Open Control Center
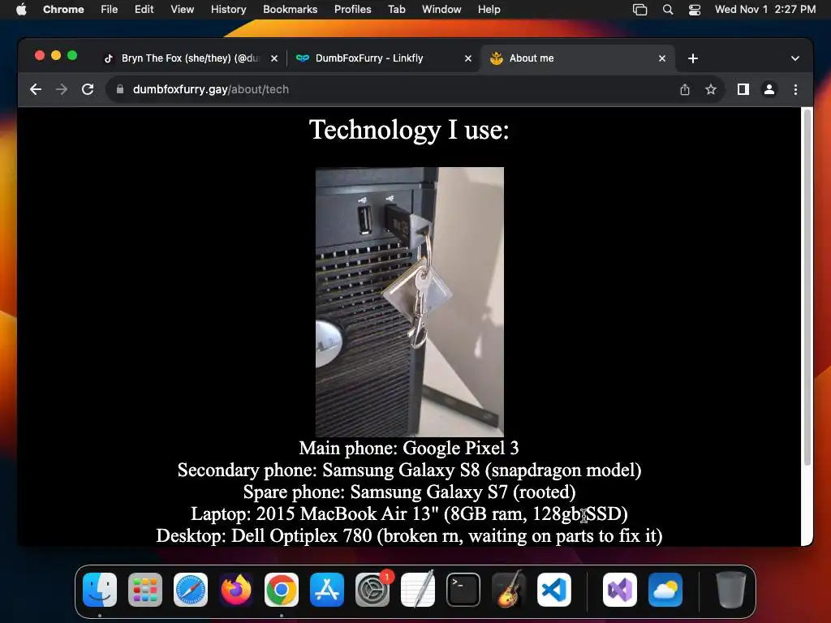 coord(695,10)
